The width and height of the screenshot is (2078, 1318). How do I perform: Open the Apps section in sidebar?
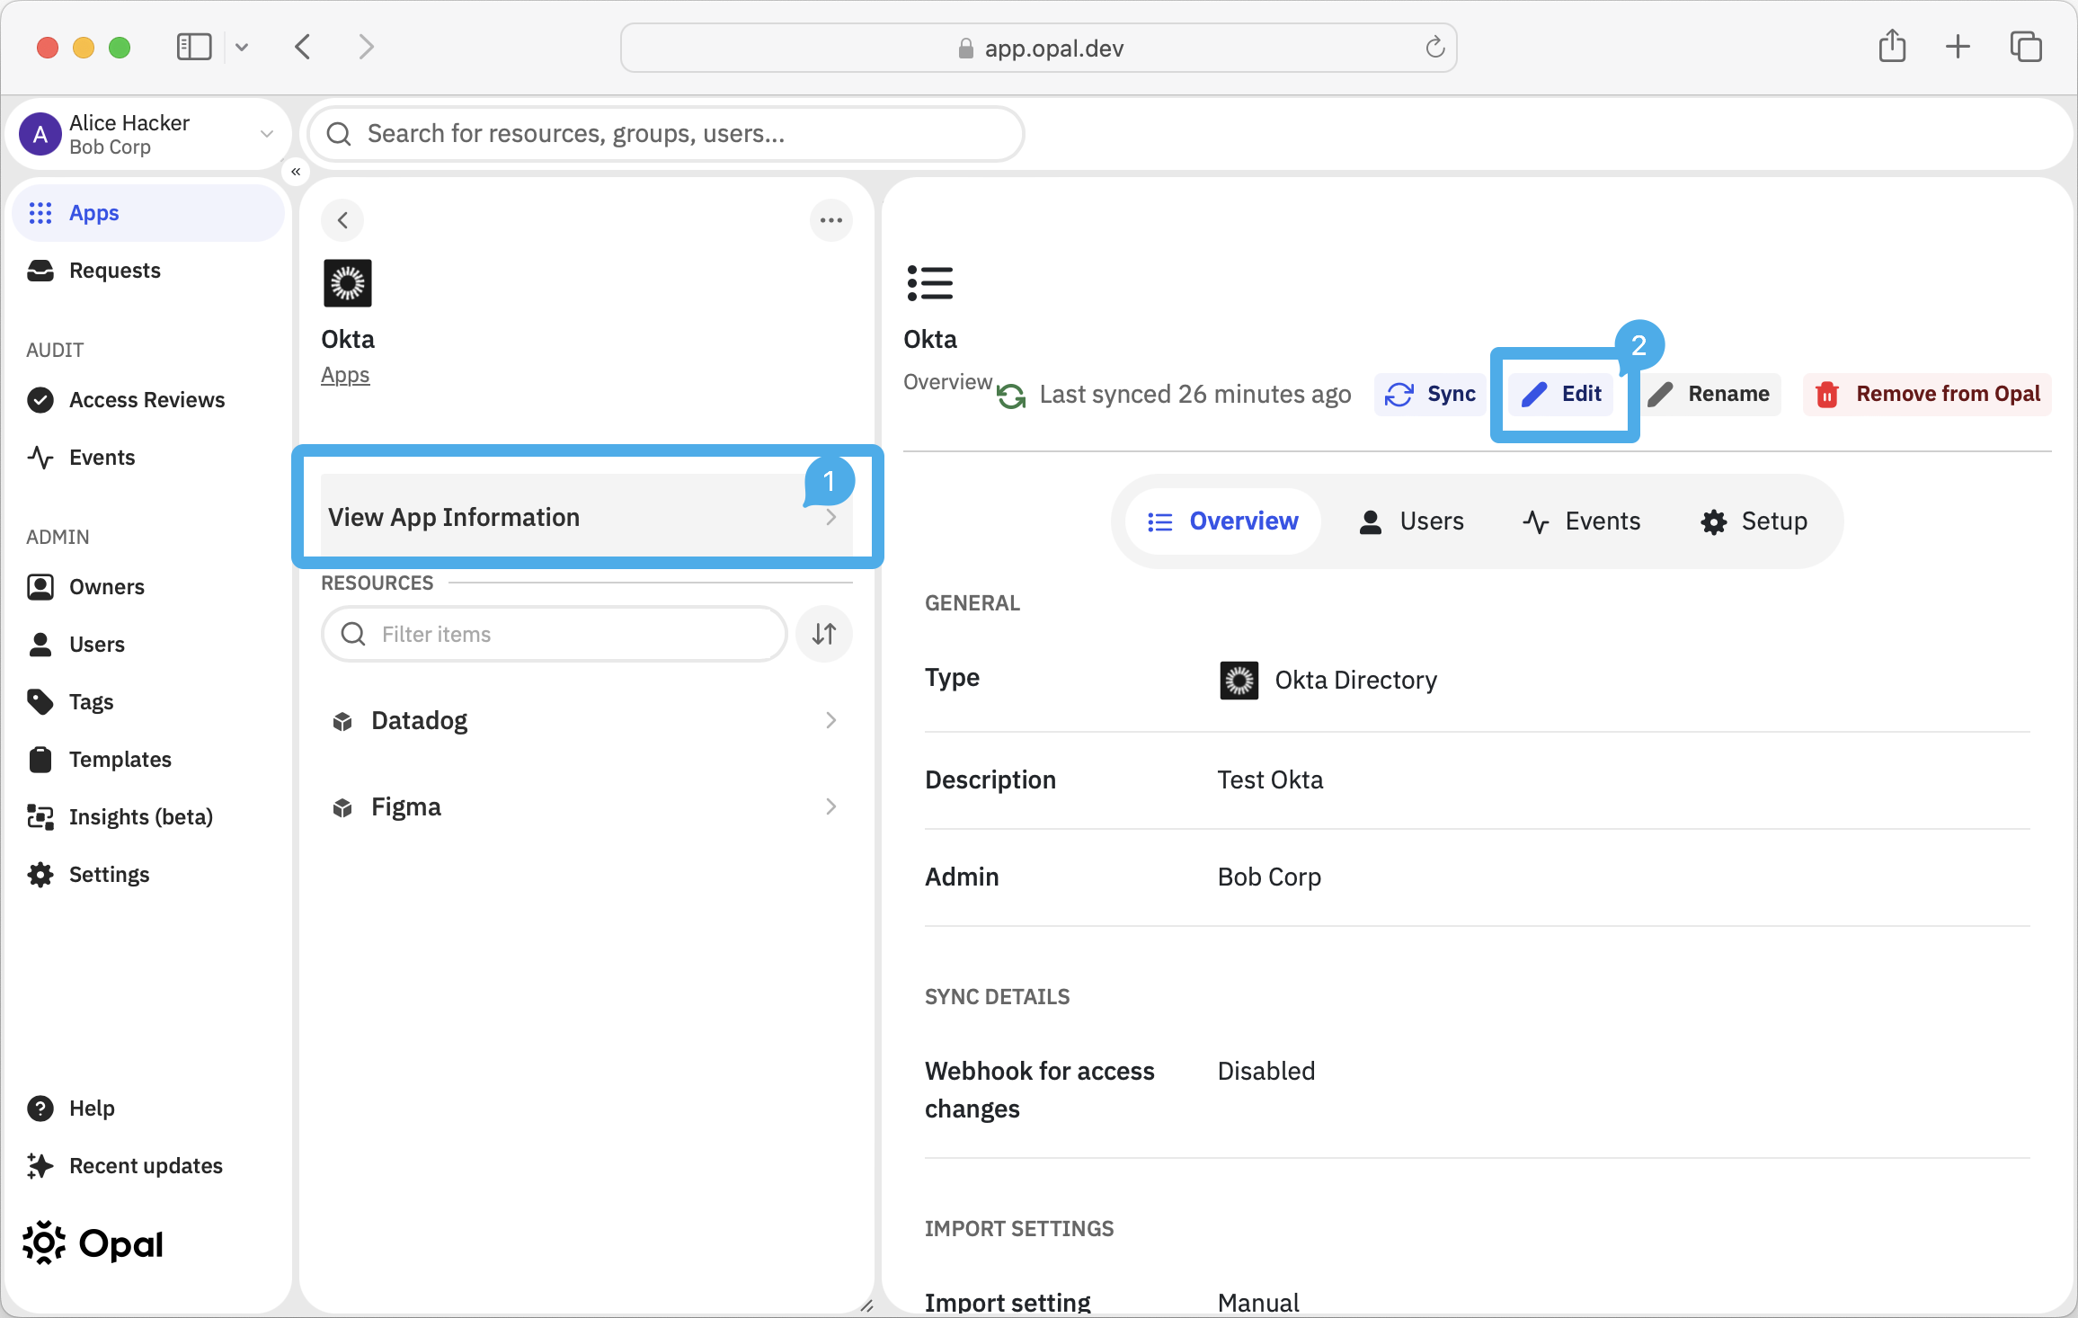pos(148,213)
